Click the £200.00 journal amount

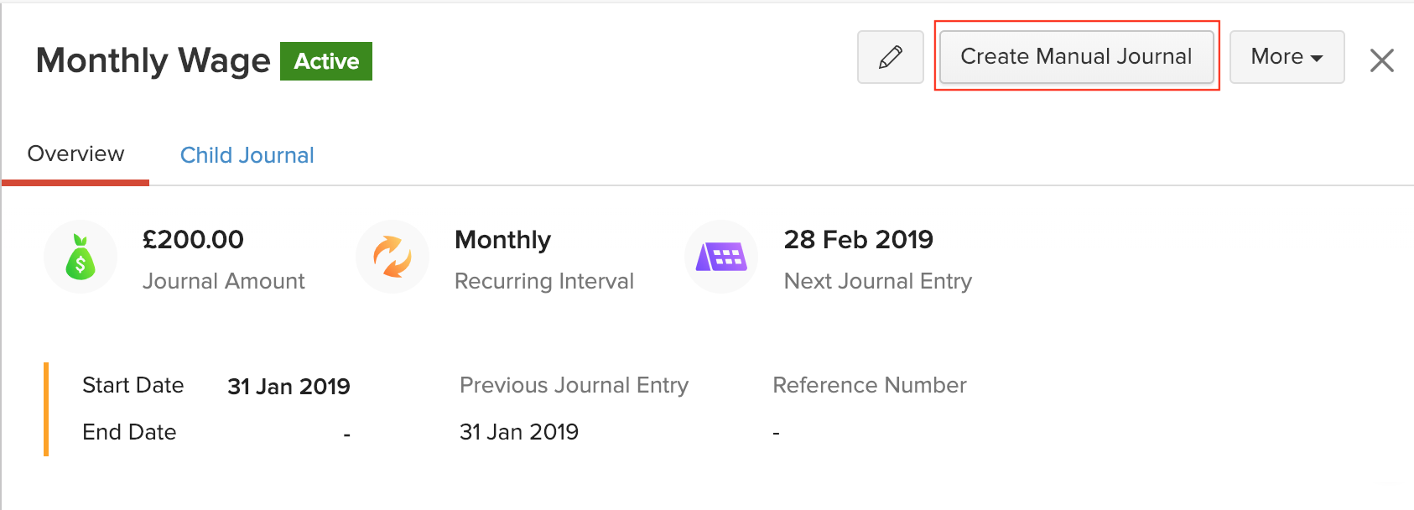coord(193,240)
